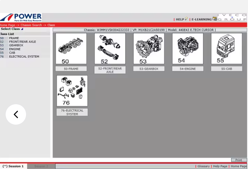Open the Glossary link
Screen dimensions: 248x169
click(203, 166)
